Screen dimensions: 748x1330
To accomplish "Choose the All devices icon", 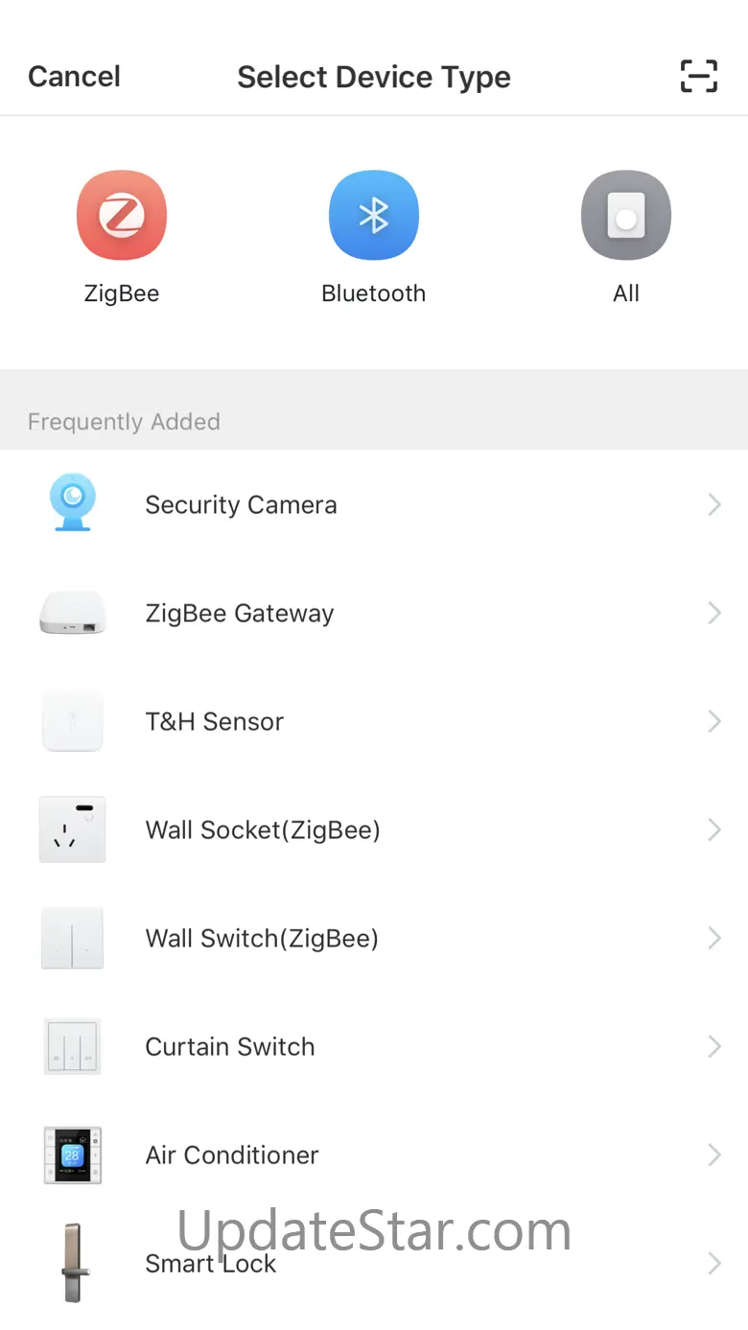I will 625,216.
